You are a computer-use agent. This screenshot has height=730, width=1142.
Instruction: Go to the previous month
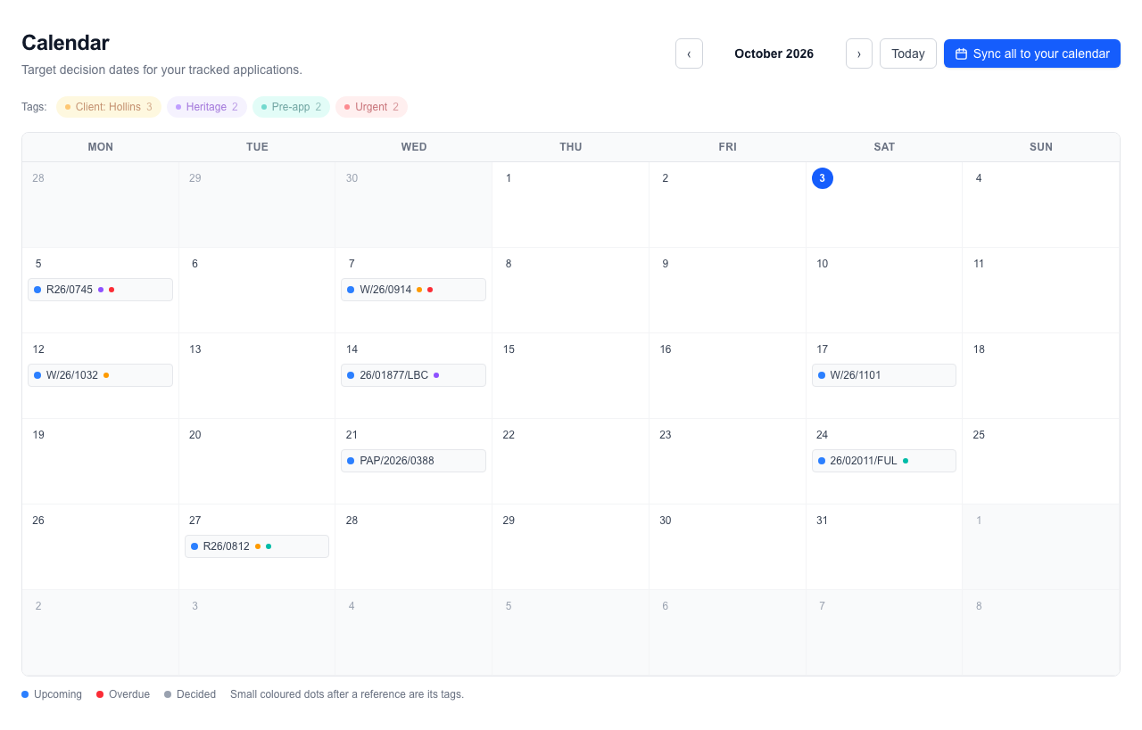[689, 53]
